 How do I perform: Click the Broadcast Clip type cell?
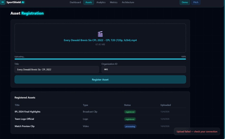click(x=90, y=112)
